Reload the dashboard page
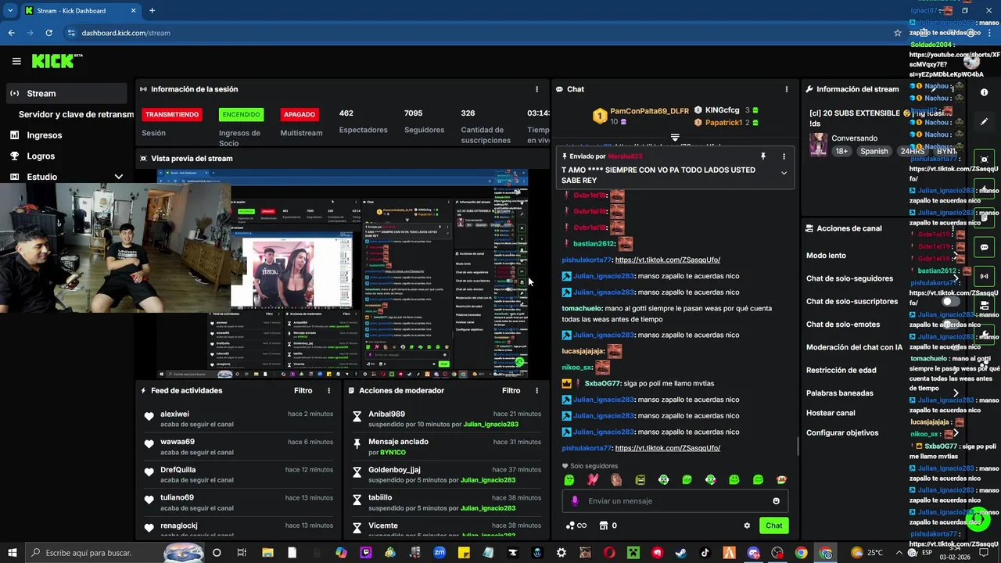Image resolution: width=1001 pixels, height=563 pixels. tap(49, 33)
